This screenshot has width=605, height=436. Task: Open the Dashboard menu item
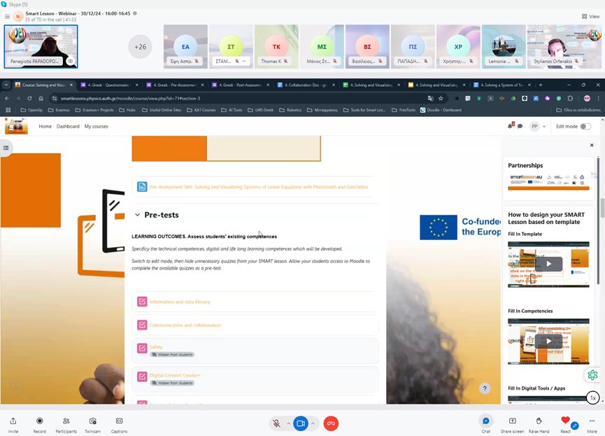pyautogui.click(x=68, y=127)
